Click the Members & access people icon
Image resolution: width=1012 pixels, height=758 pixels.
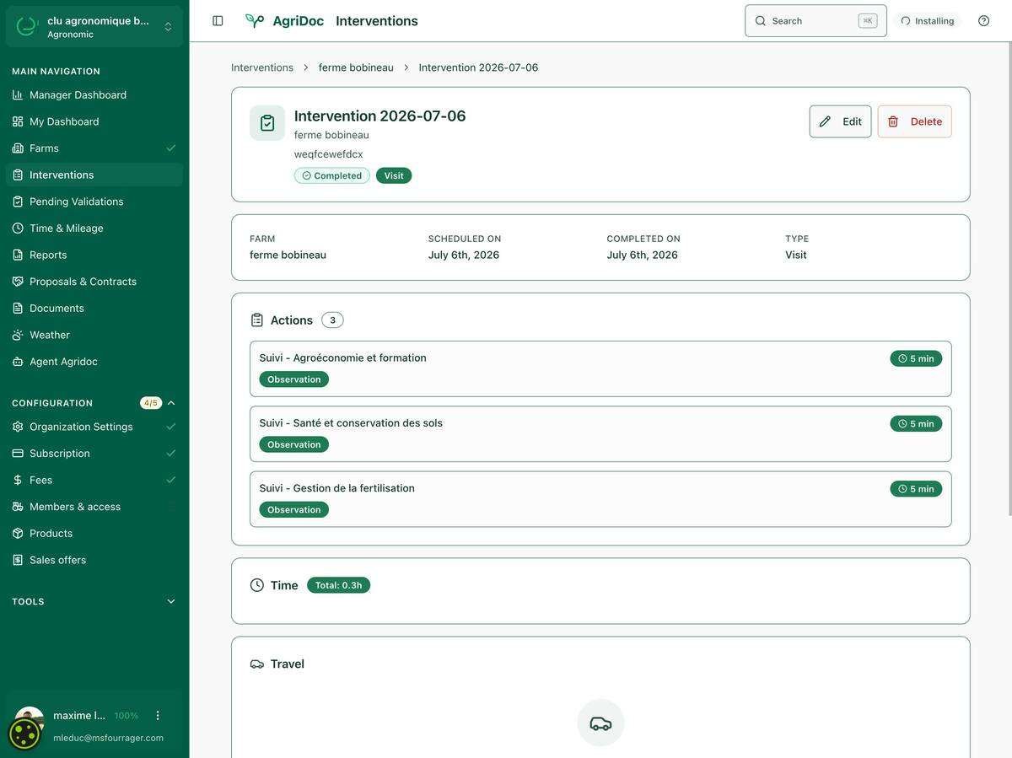click(x=18, y=507)
